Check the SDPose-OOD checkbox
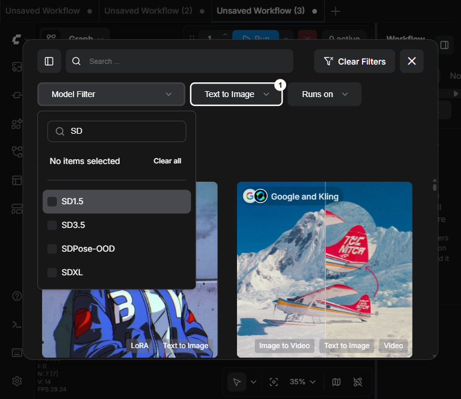Screen dimensions: 461x399 click(x=52, y=249)
